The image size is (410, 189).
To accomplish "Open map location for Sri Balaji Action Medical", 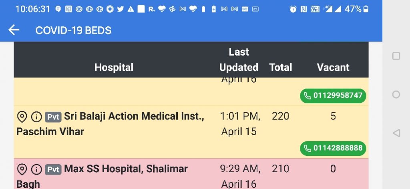I will pyautogui.click(x=22, y=117).
